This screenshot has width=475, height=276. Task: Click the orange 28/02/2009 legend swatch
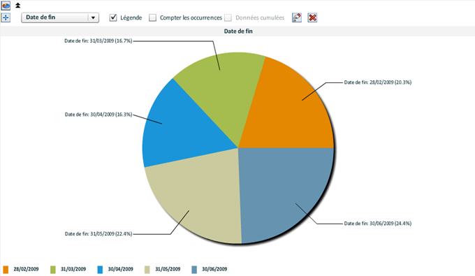tap(6, 269)
